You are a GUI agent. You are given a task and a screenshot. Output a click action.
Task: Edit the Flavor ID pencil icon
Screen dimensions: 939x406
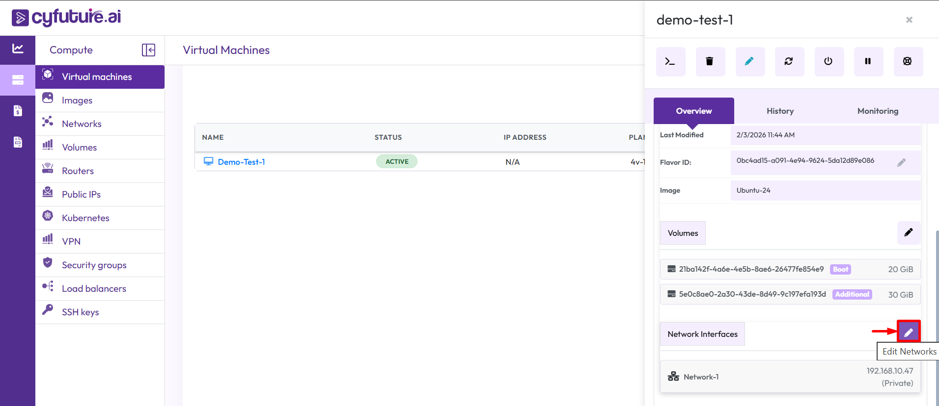(x=901, y=163)
